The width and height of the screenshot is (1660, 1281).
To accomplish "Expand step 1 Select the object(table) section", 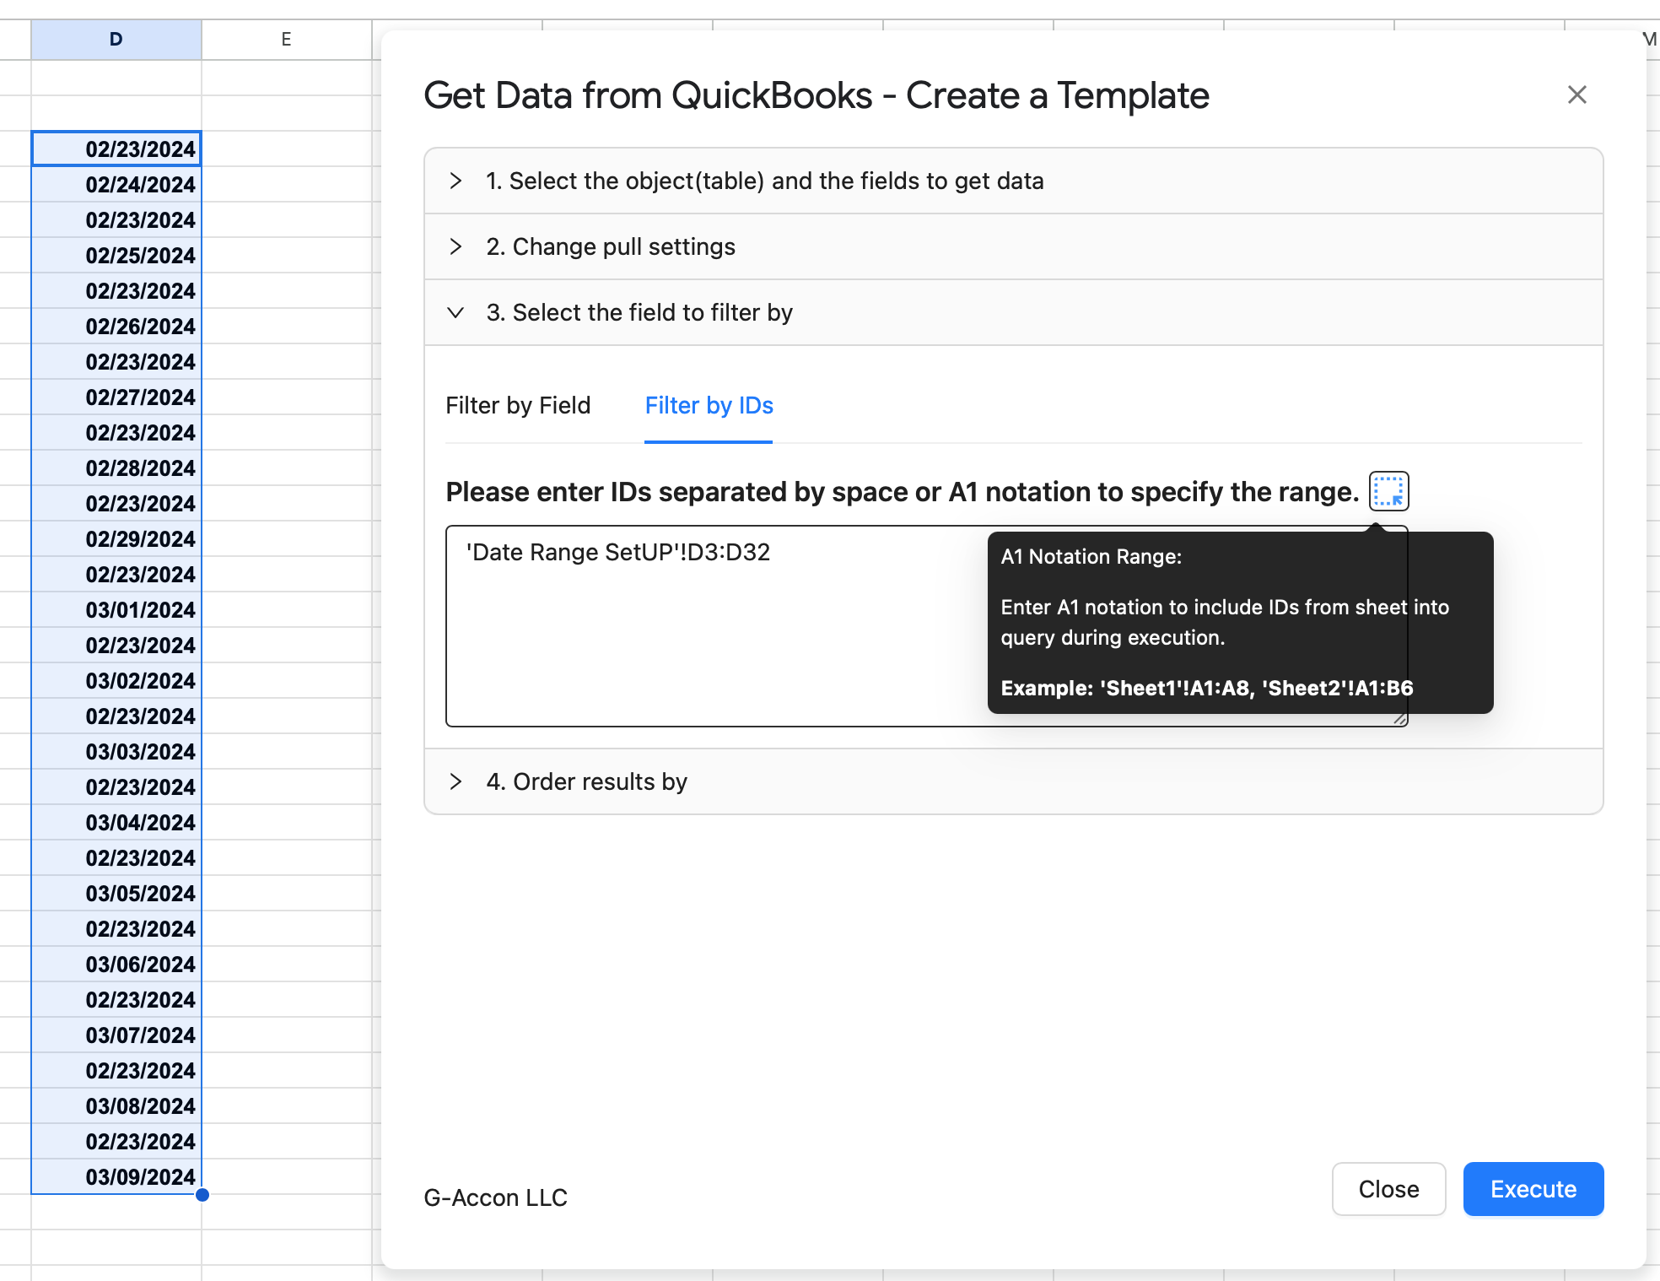I will [1013, 181].
